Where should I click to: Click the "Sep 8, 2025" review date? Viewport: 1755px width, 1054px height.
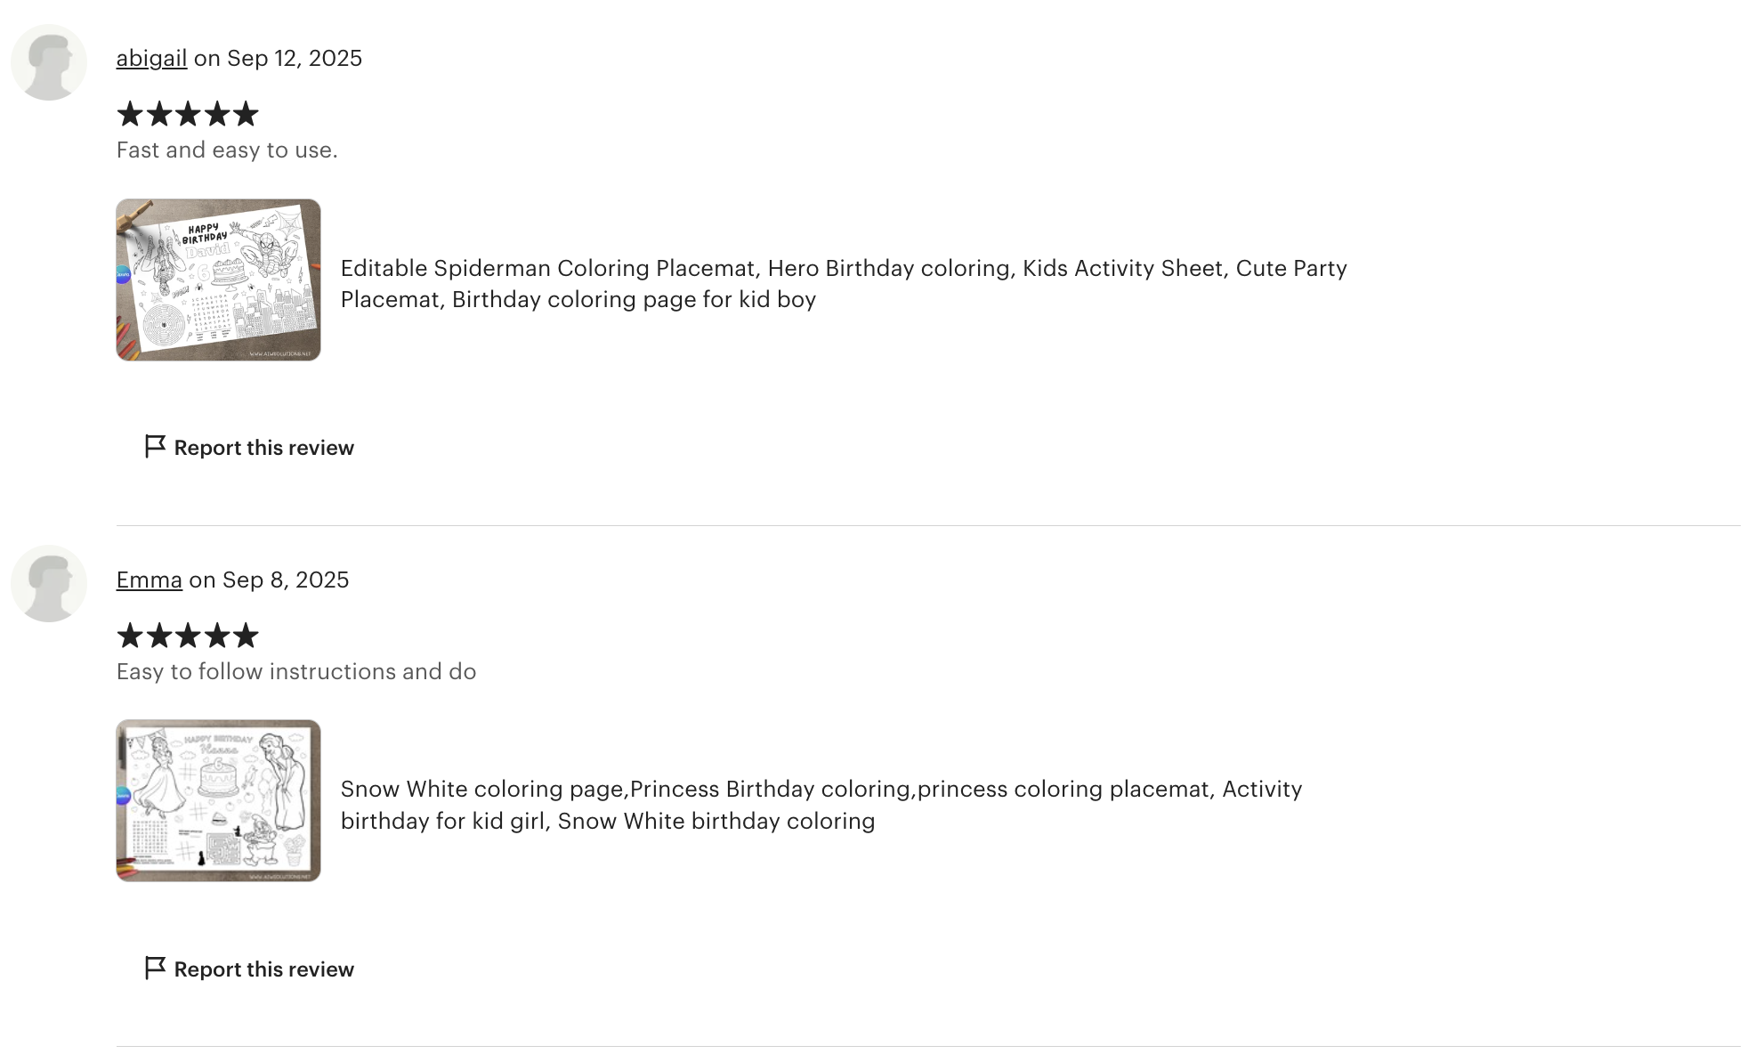(286, 580)
